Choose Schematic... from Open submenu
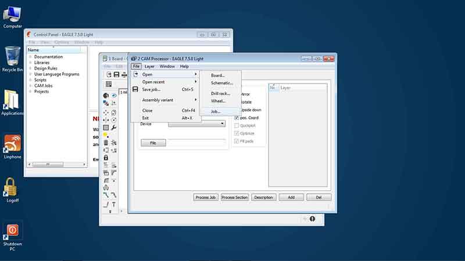465x261 pixels. 220,83
